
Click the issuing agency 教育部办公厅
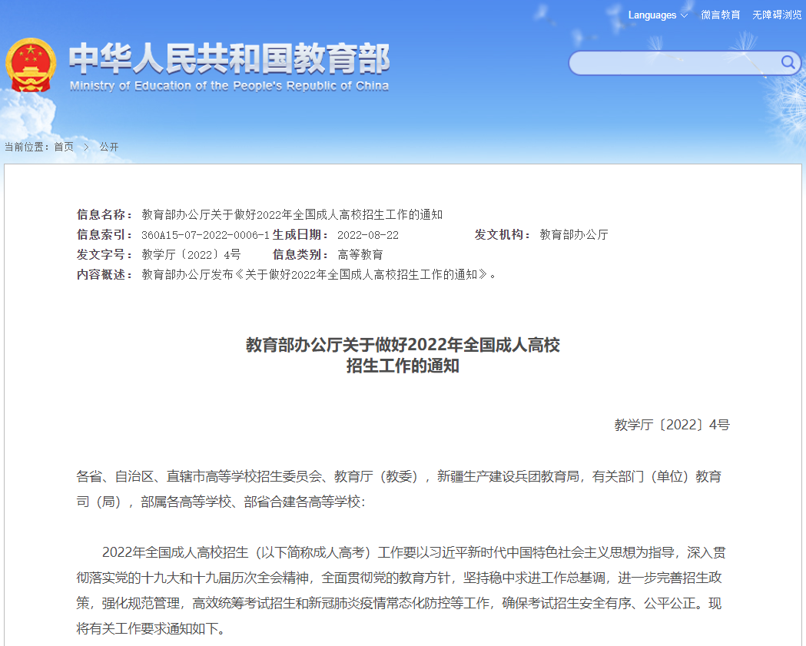(573, 235)
